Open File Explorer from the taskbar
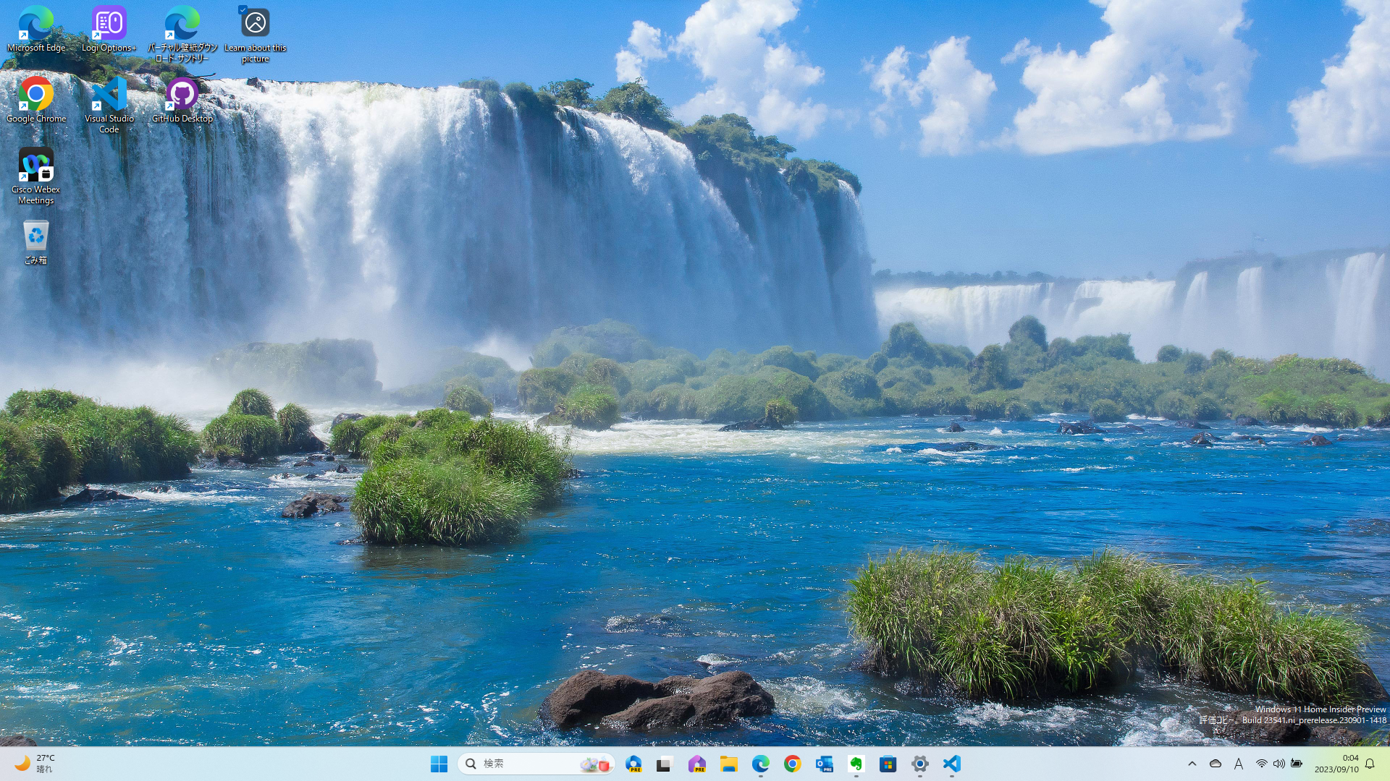 tap(728, 764)
